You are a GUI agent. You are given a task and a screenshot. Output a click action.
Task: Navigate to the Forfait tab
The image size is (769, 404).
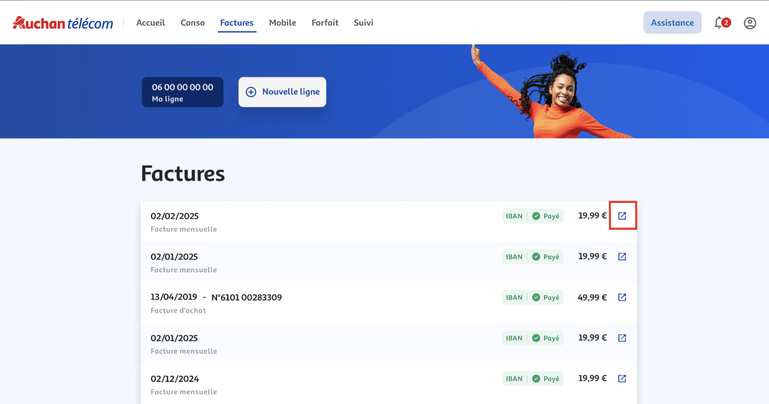325,23
